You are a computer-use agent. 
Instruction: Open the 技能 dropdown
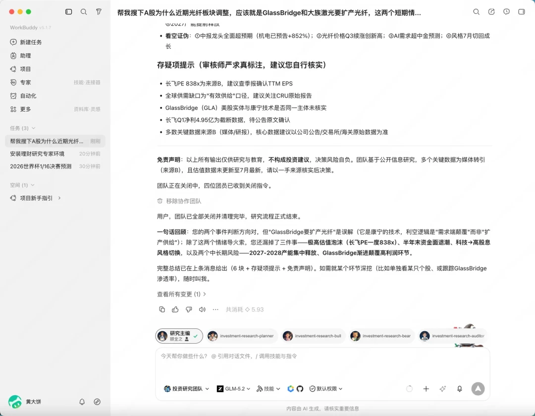click(268, 389)
